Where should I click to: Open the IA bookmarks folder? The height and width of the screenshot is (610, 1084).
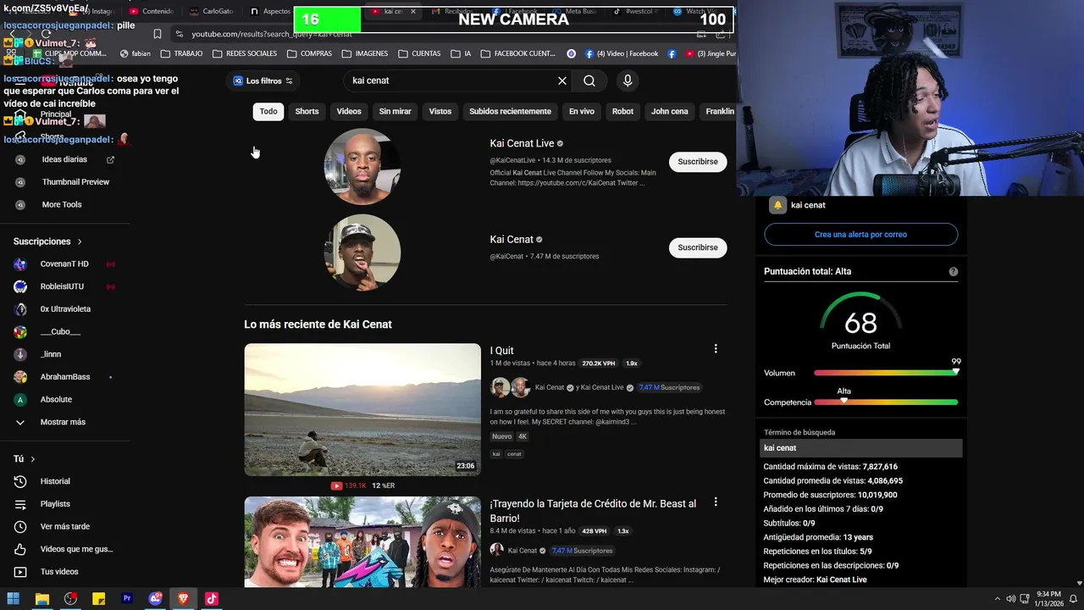[x=461, y=53]
